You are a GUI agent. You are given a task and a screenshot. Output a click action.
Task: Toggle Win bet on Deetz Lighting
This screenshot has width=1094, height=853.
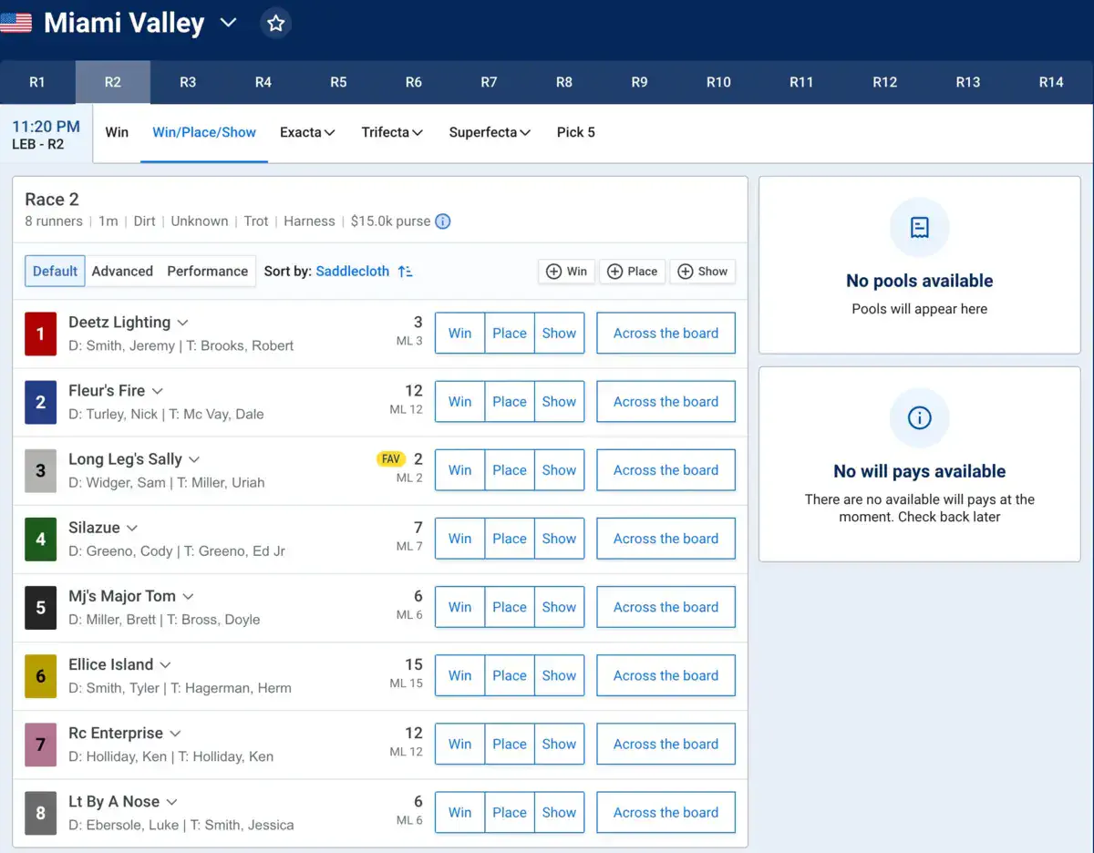tap(459, 334)
